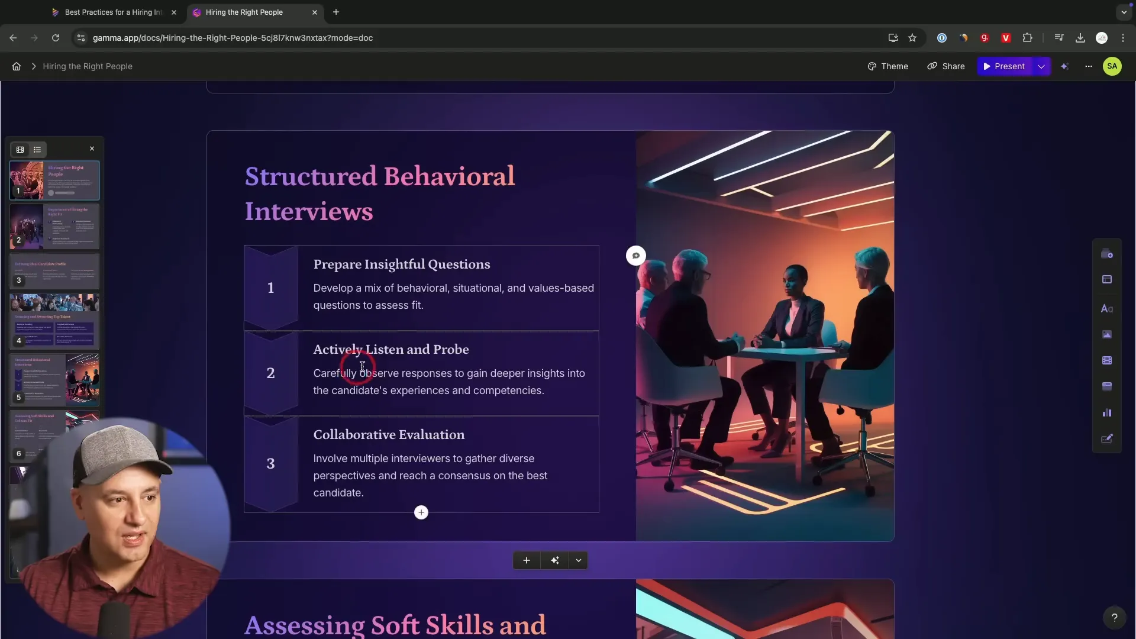Switch to Best Practices for a Hiring tab
This screenshot has width=1136, height=639.
pos(114,12)
